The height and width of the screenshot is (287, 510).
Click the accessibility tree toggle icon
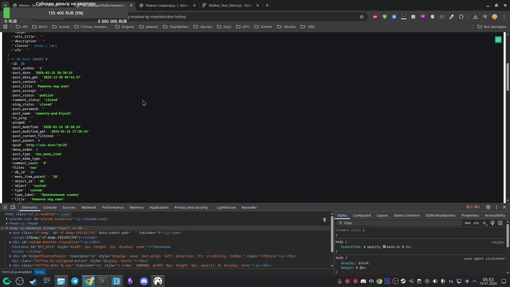[x=324, y=220]
